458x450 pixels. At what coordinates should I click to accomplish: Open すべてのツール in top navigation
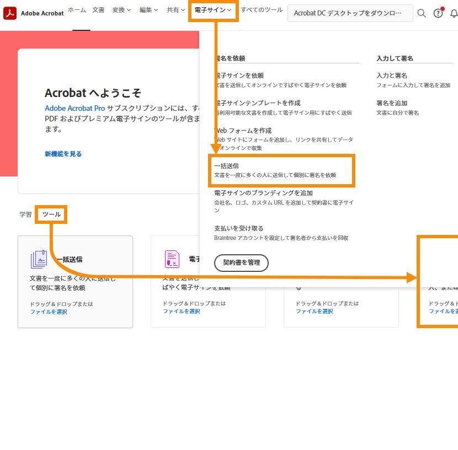[x=262, y=10]
